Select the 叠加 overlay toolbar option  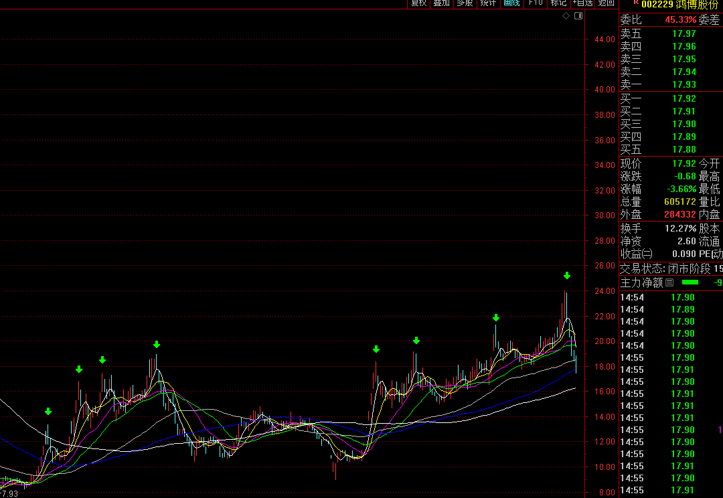(441, 3)
